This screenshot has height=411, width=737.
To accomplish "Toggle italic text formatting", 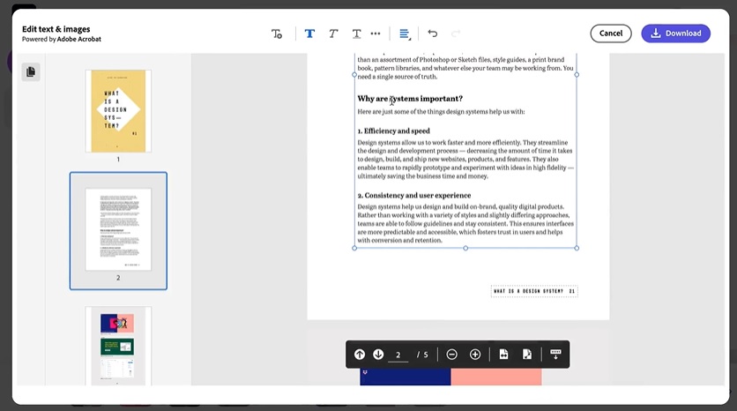I will tap(333, 34).
